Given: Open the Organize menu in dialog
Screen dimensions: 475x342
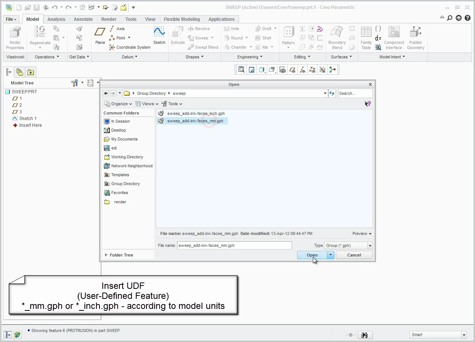Looking at the screenshot, I should pos(118,104).
